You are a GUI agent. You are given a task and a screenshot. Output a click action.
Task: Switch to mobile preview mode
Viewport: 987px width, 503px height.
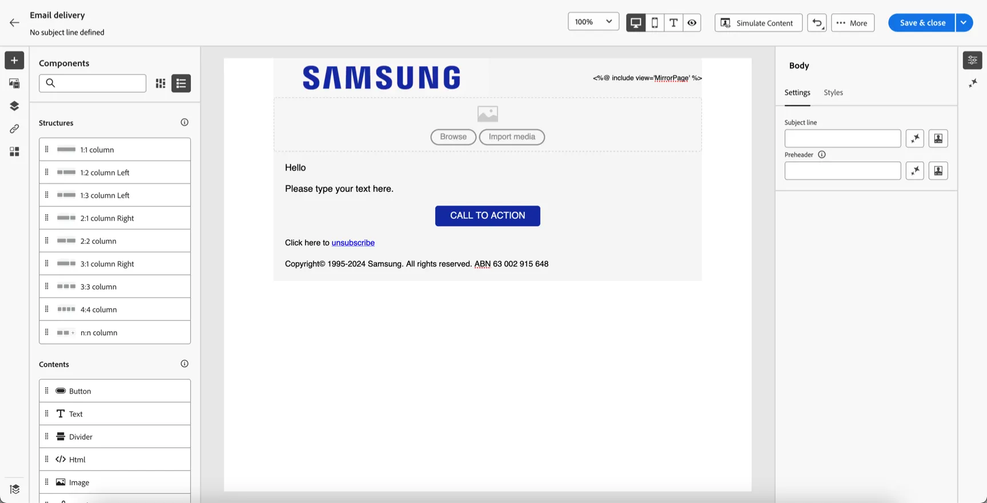[655, 23]
